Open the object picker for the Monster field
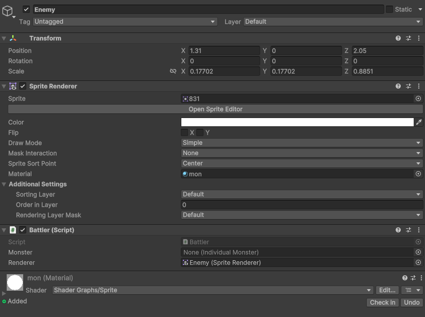425x317 pixels. coord(418,252)
